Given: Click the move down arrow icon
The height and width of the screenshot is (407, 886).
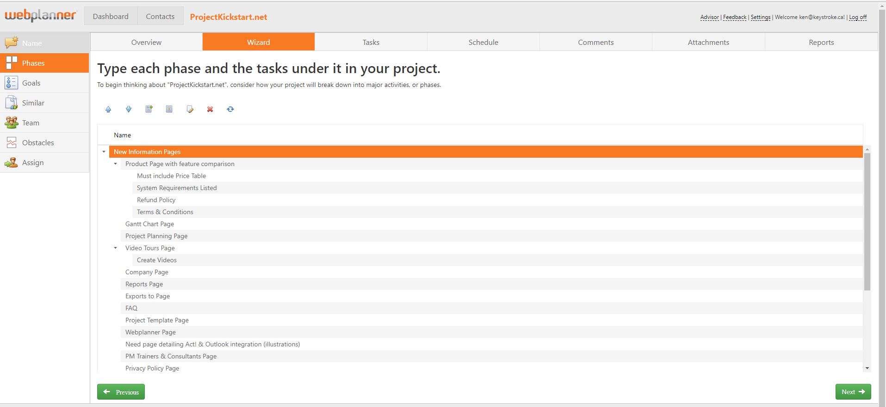Looking at the screenshot, I should 129,109.
